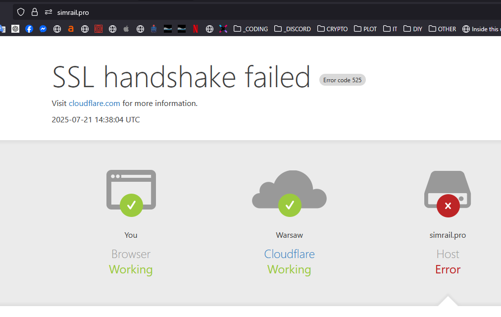Image resolution: width=501 pixels, height=317 pixels.
Task: Open the DIY bookmarks folder
Action: [x=412, y=29]
